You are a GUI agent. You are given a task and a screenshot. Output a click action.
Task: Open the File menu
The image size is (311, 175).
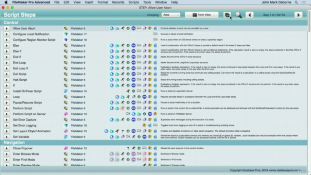tap(57, 2)
